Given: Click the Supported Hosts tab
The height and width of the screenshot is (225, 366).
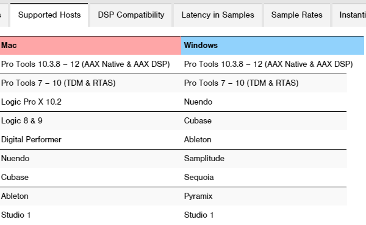Looking at the screenshot, I should (x=49, y=15).
